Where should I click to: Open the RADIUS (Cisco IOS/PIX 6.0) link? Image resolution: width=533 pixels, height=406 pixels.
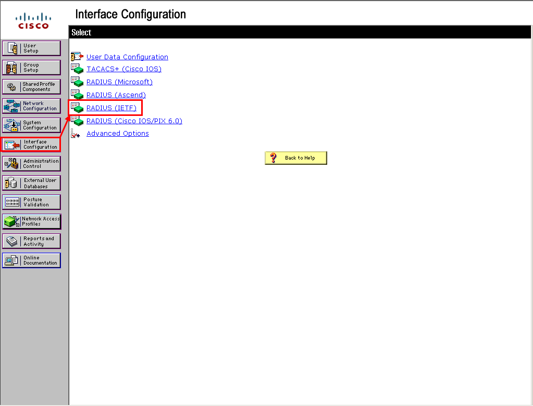[134, 121]
